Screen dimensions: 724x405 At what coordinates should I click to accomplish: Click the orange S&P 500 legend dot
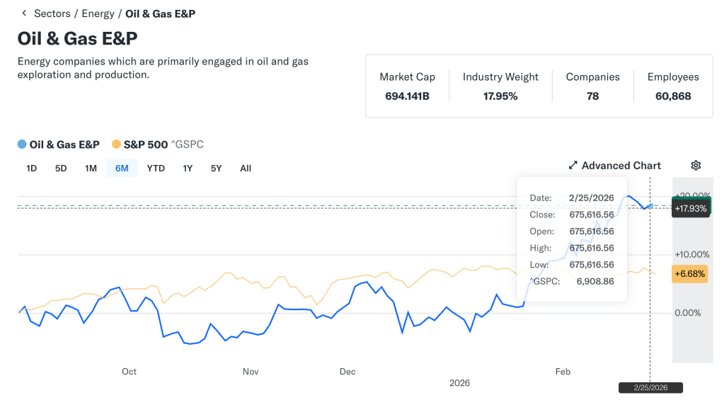pyautogui.click(x=116, y=144)
